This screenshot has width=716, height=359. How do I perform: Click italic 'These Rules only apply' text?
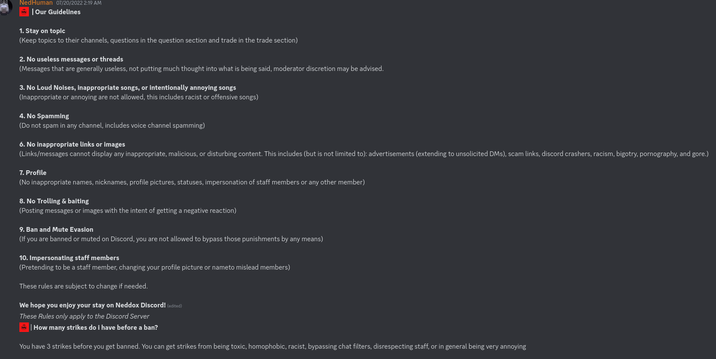click(84, 316)
